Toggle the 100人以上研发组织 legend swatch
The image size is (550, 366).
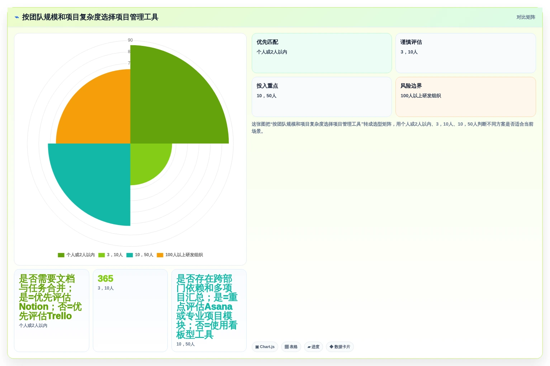(160, 255)
